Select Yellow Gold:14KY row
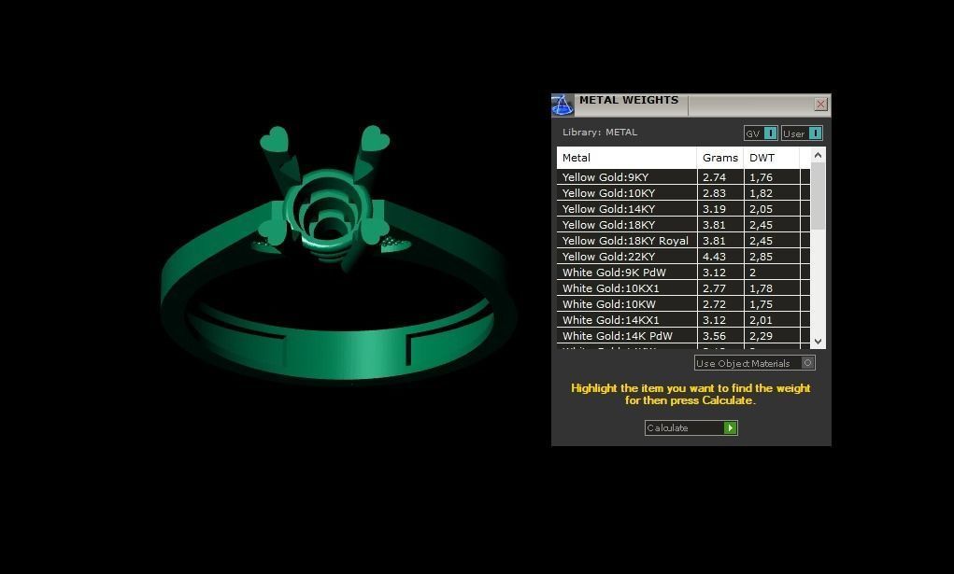 [683, 208]
